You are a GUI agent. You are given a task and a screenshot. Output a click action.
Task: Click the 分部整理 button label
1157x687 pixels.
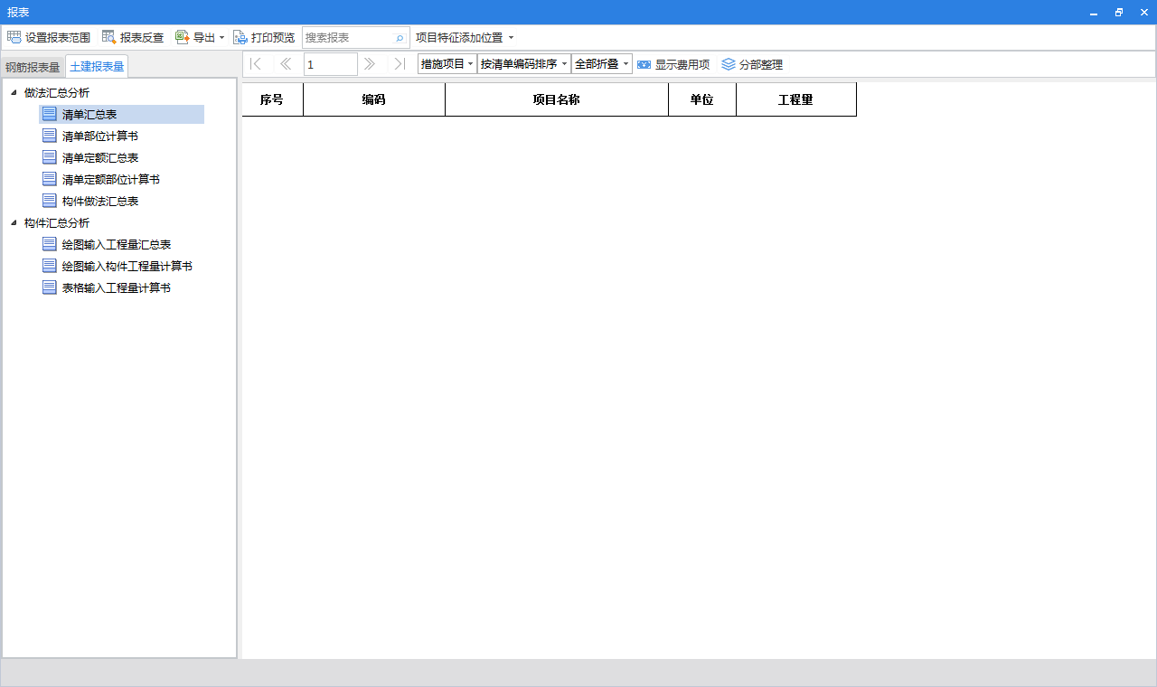(x=761, y=65)
